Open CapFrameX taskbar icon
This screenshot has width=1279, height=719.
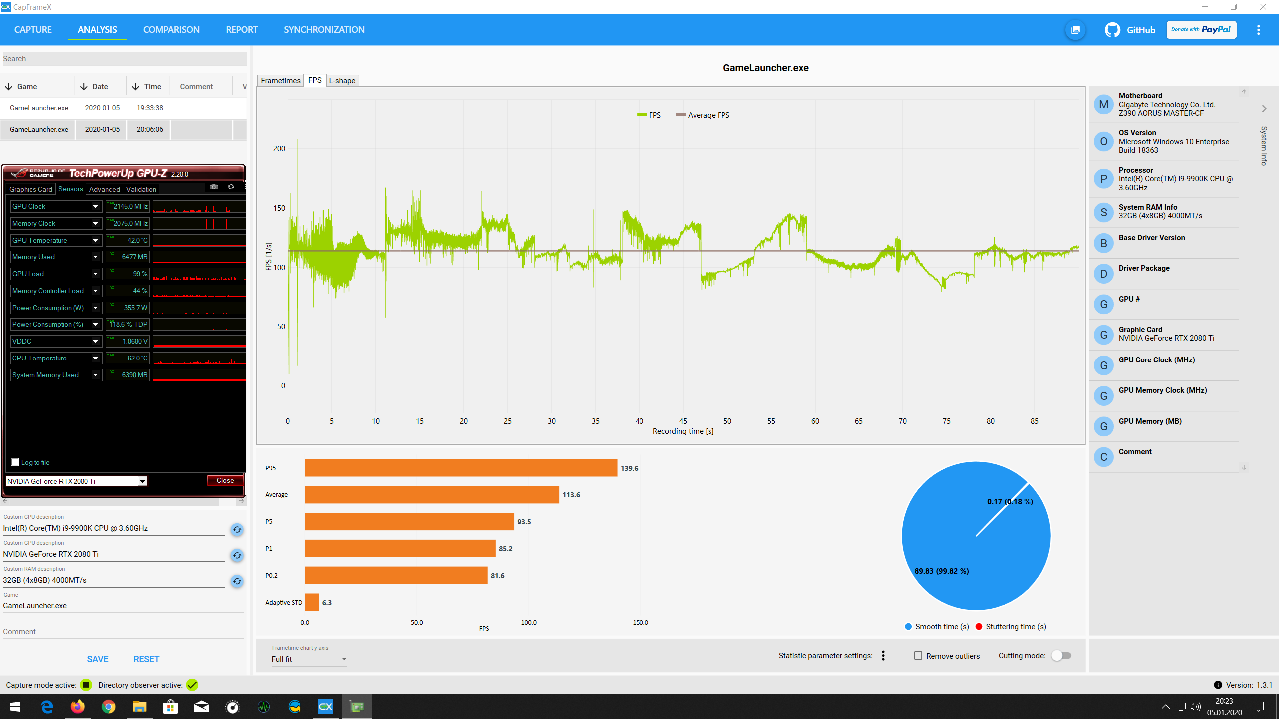click(x=326, y=707)
